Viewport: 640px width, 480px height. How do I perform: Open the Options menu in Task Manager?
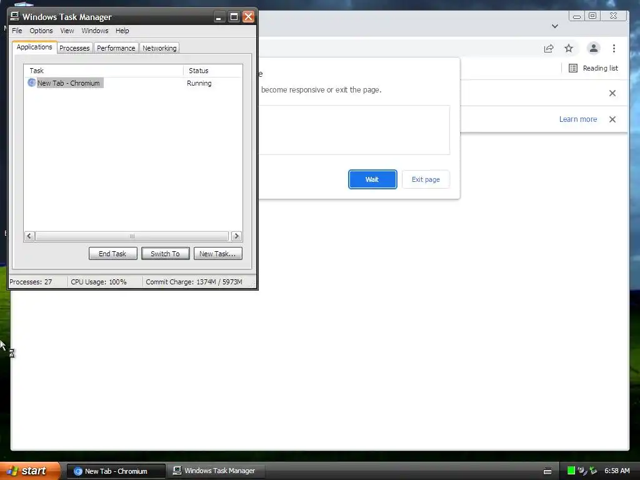(x=41, y=31)
